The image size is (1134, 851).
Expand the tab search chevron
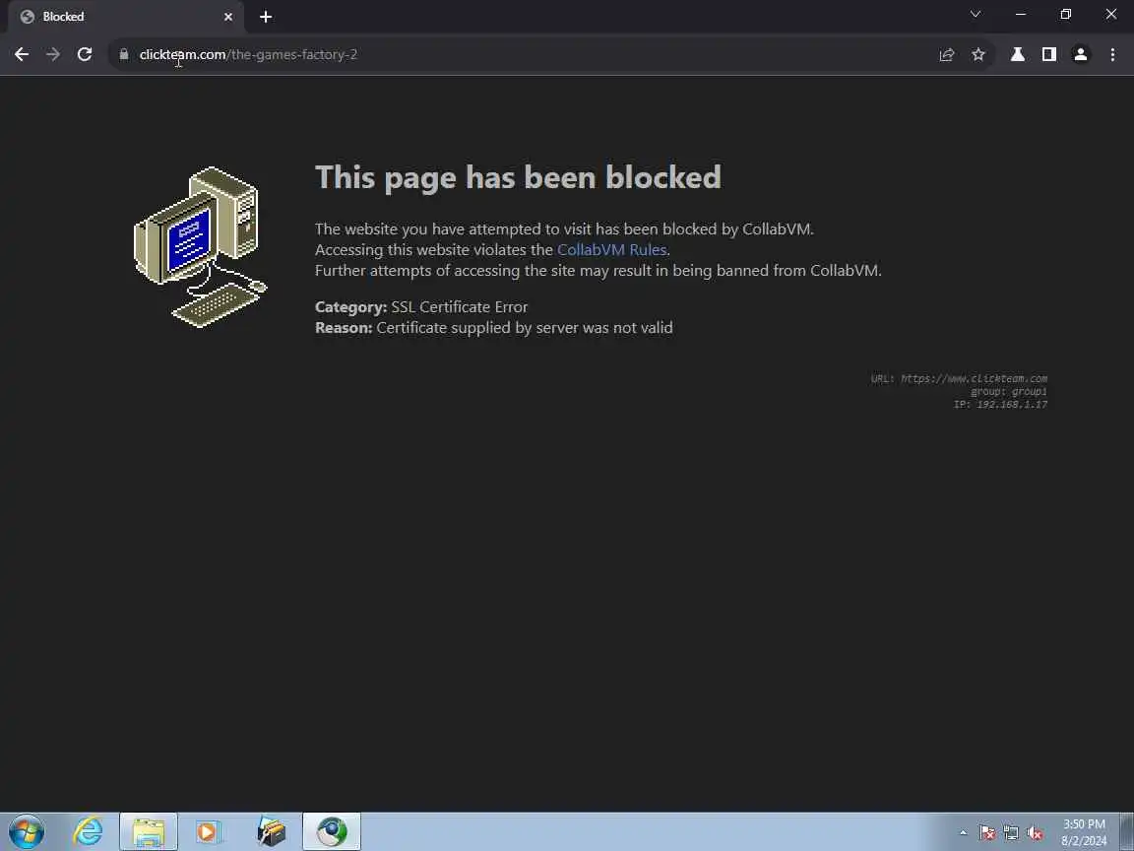click(x=975, y=14)
